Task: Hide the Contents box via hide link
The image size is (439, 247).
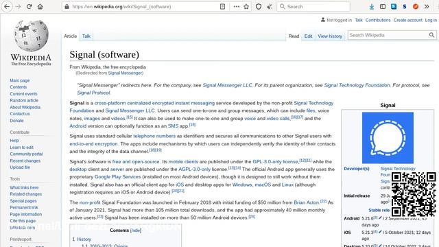Action: (136, 231)
